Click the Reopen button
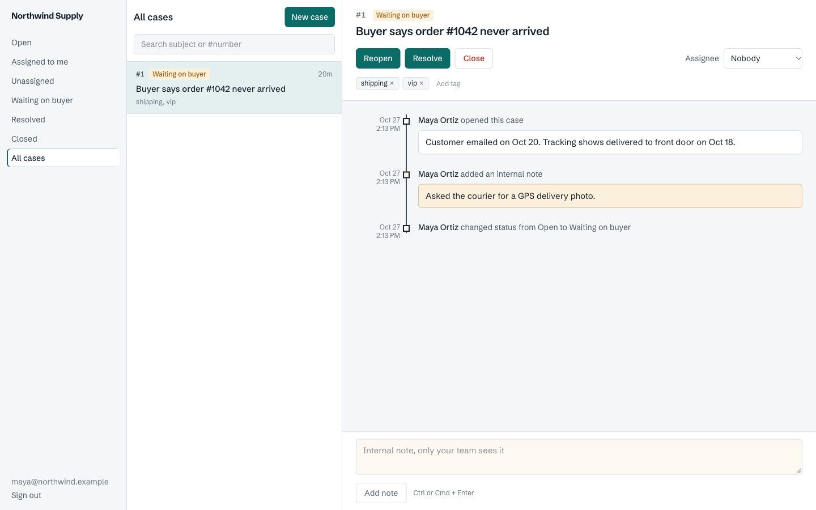The width and height of the screenshot is (816, 510). (x=378, y=58)
